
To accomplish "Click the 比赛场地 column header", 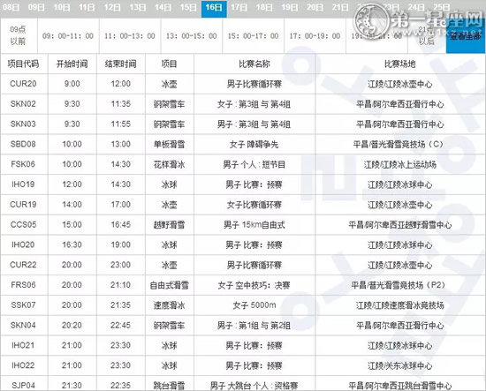I will (x=399, y=64).
